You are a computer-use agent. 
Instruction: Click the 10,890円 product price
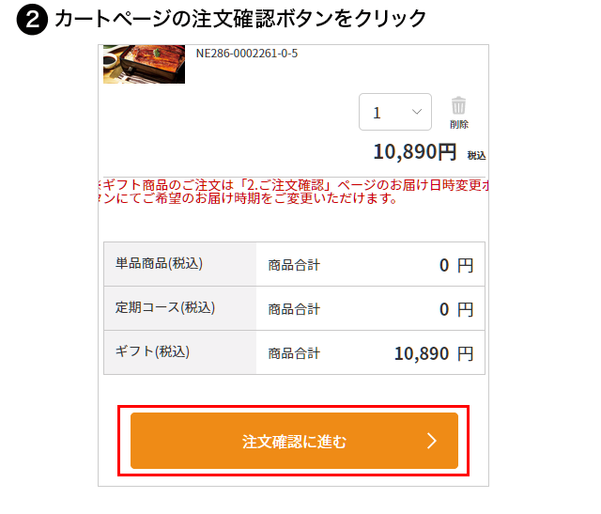point(414,152)
